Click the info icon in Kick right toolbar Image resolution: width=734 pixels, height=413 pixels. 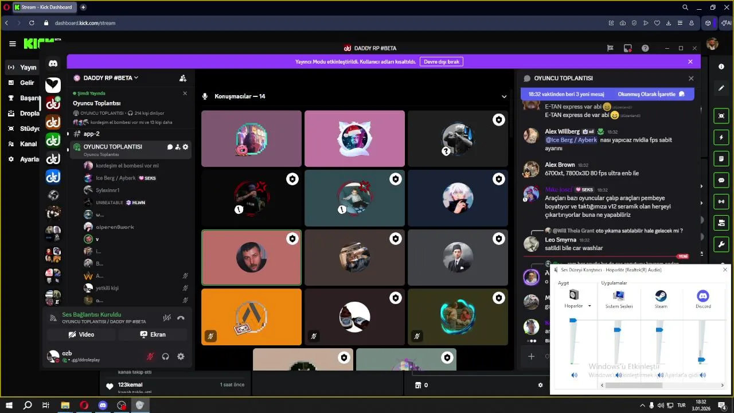click(721, 67)
